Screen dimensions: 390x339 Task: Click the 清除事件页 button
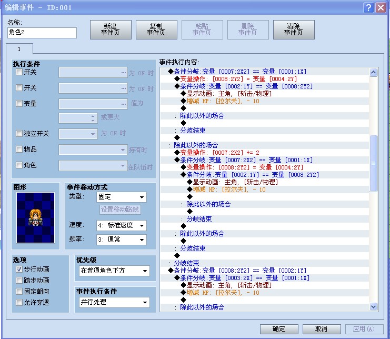tap(294, 29)
